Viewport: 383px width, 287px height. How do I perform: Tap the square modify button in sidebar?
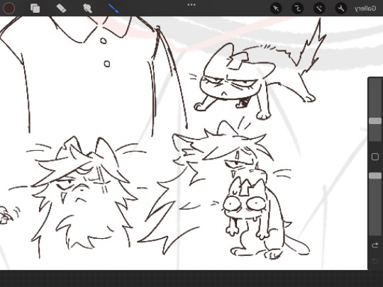tap(375, 157)
